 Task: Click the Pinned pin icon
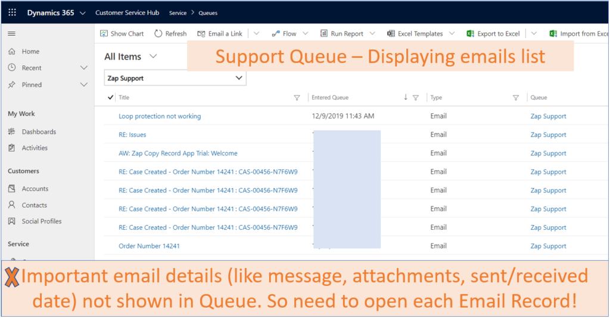tap(12, 85)
